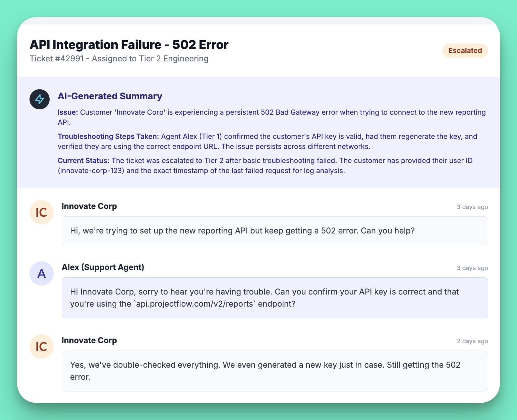The width and height of the screenshot is (517, 420).
Task: Select the Innovate Corp avatar on first message
Action: point(41,212)
